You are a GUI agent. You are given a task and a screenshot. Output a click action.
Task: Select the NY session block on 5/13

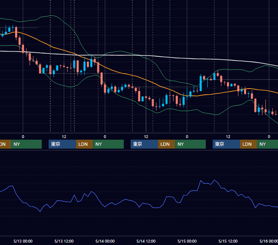tap(108, 144)
